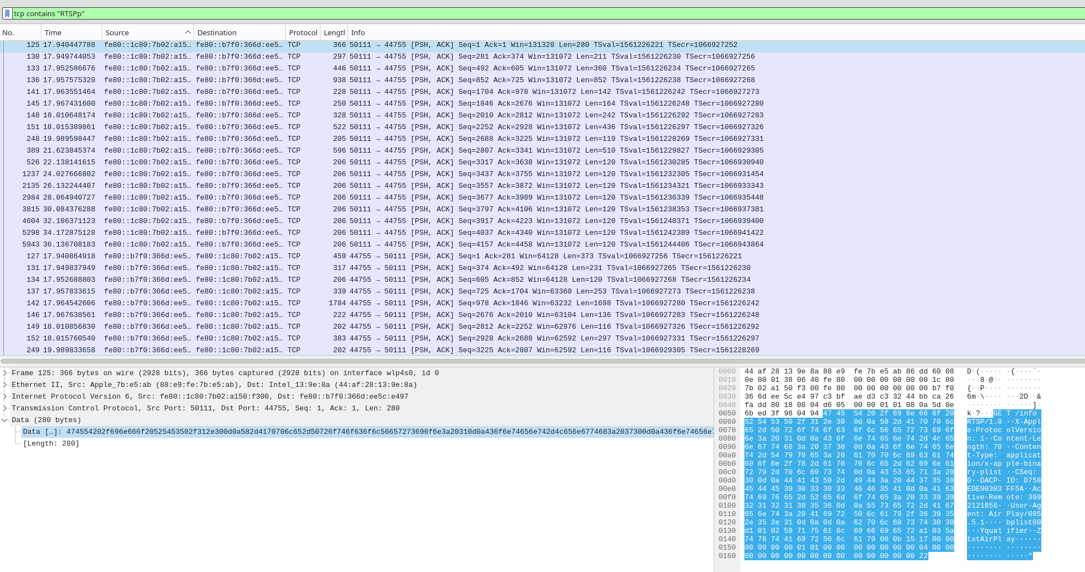The image size is (1085, 572).
Task: Select packet number 130 row
Action: (542, 56)
